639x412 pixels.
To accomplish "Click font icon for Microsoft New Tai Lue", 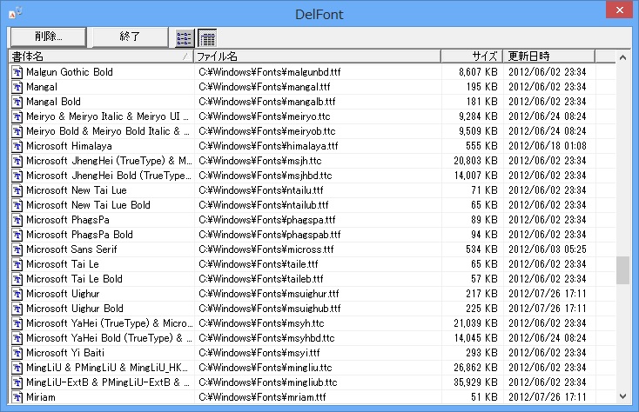I will point(17,190).
